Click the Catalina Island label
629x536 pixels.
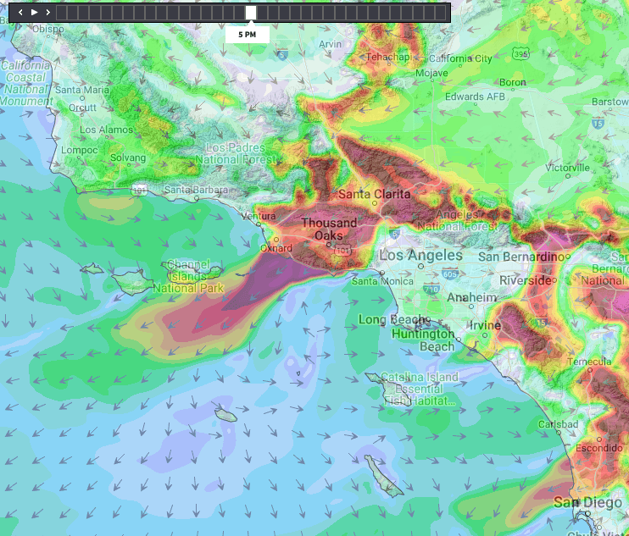[419, 377]
